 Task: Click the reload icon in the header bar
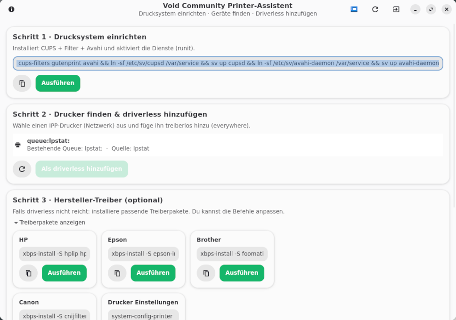tap(375, 9)
